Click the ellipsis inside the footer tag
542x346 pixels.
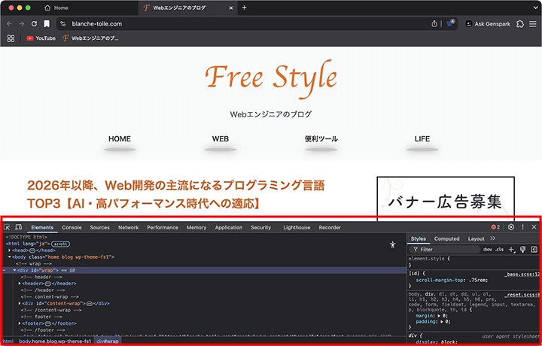[x=47, y=323]
